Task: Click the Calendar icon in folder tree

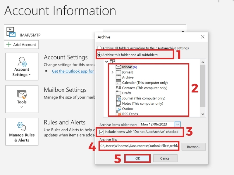Action: [x=118, y=83]
